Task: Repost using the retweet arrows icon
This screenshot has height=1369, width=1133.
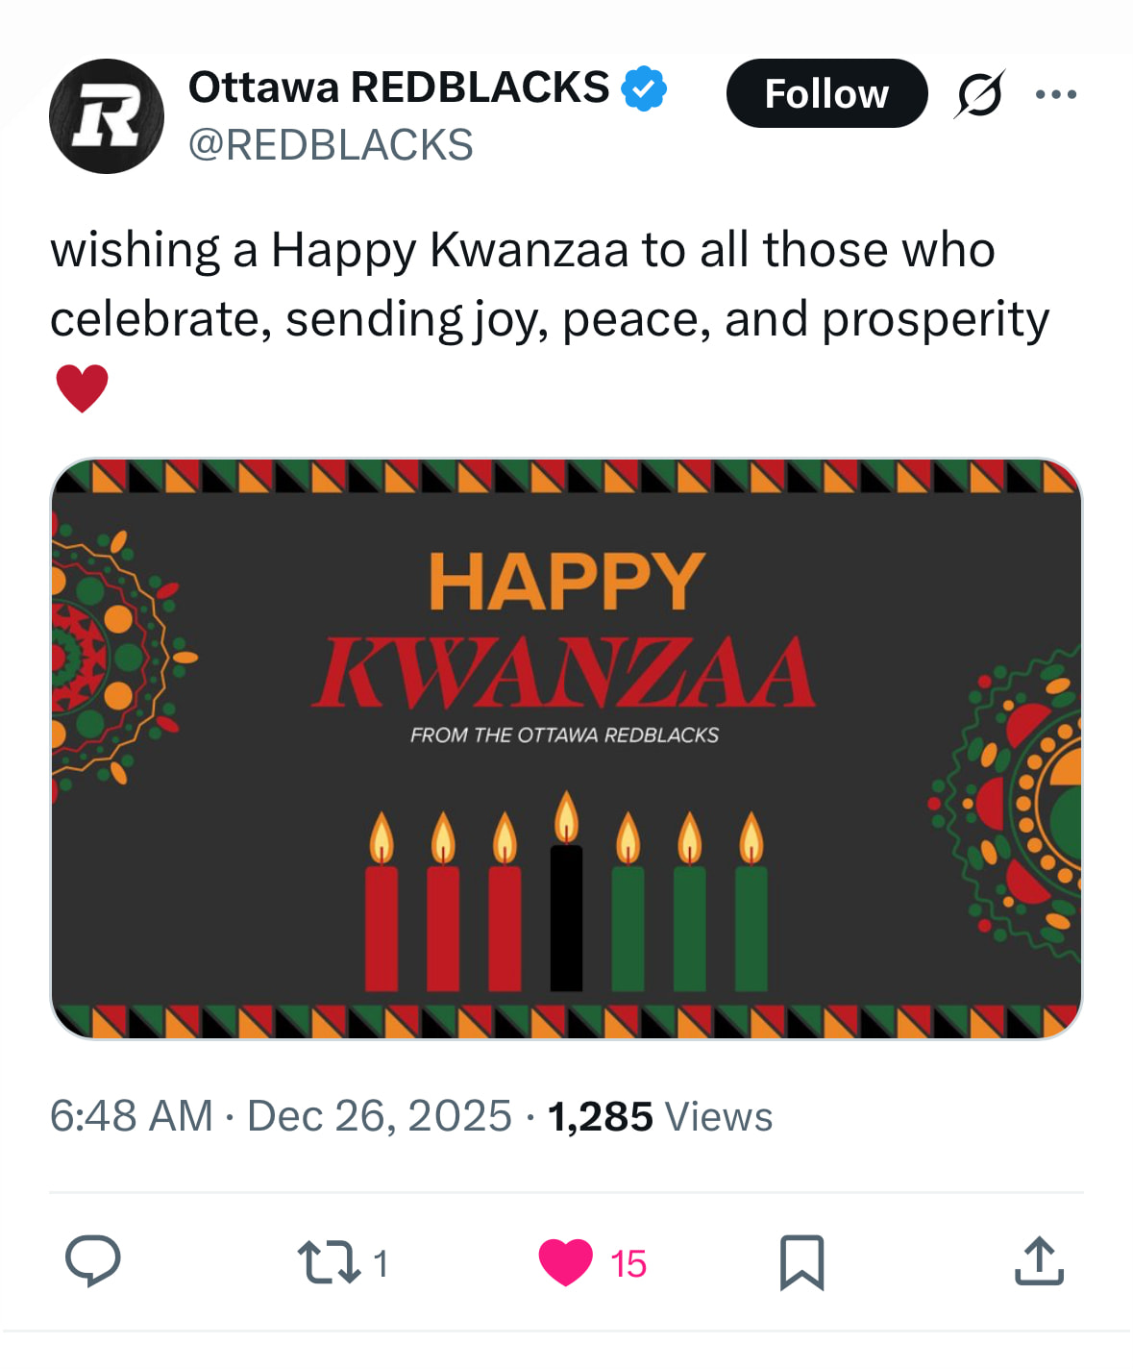Action: 329,1262
